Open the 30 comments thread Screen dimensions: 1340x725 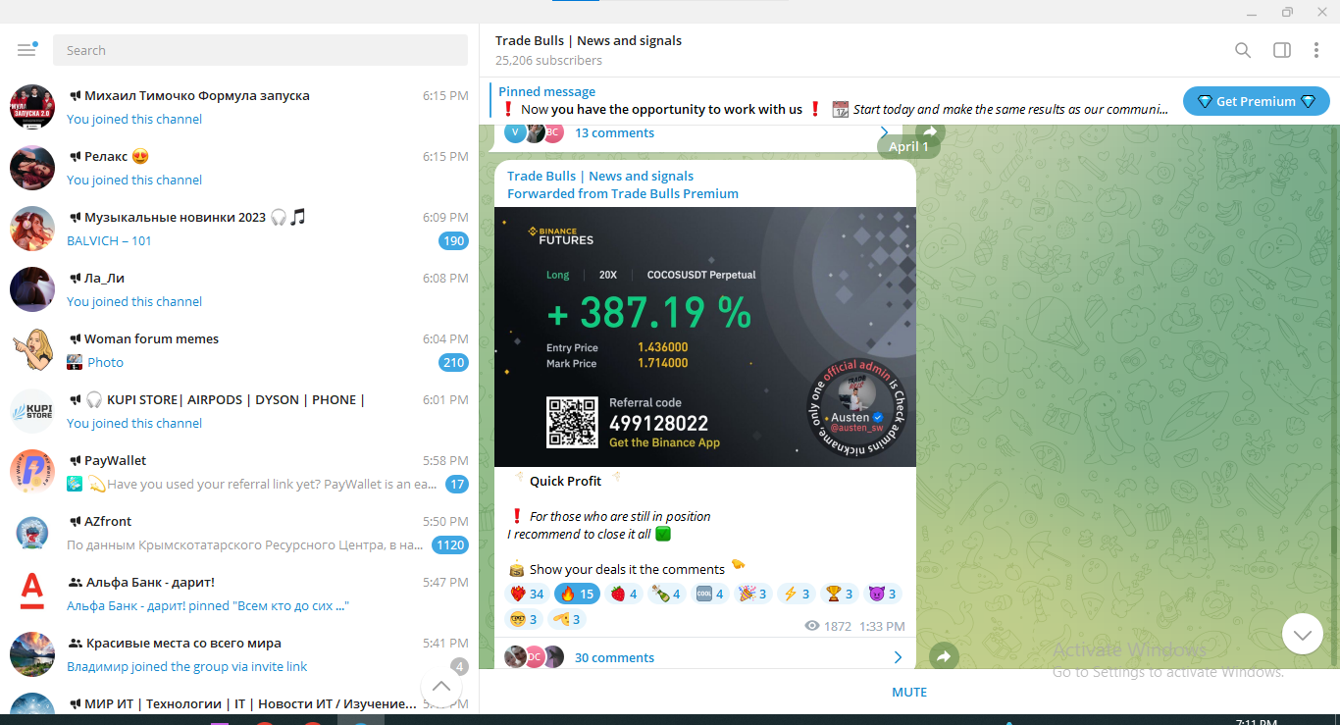point(704,657)
